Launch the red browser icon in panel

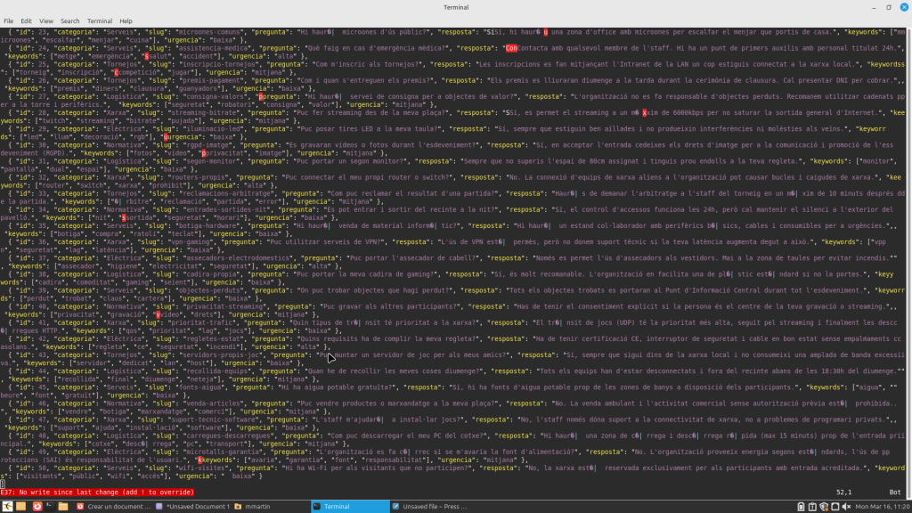tap(37, 506)
